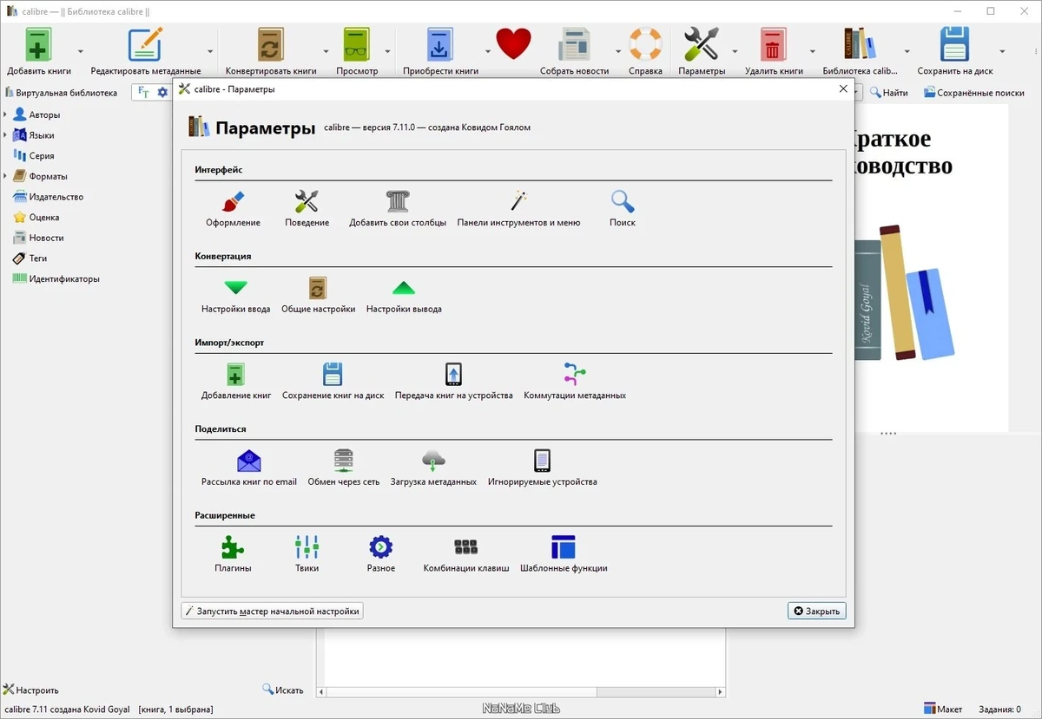Toggle Макет layout button

[942, 709]
